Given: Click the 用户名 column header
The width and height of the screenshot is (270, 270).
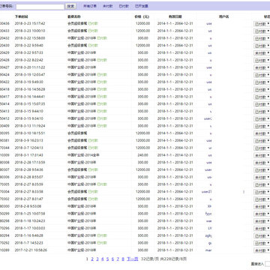Looking at the screenshot, I should [x=223, y=16].
